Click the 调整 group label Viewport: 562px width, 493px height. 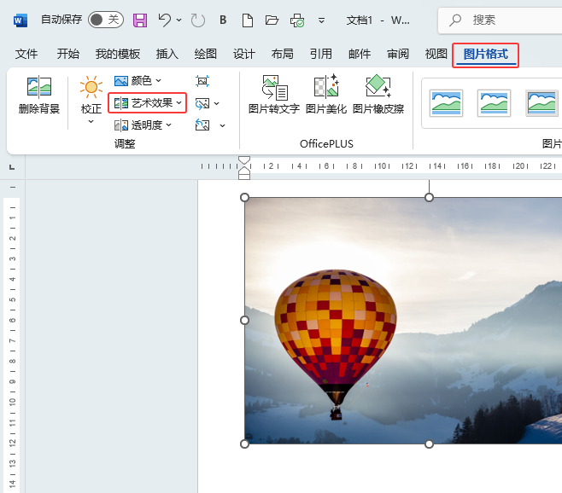point(125,144)
